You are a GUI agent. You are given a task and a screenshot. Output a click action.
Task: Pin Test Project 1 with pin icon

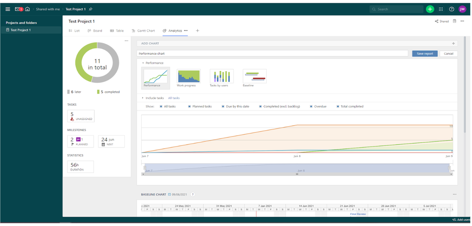point(91,9)
